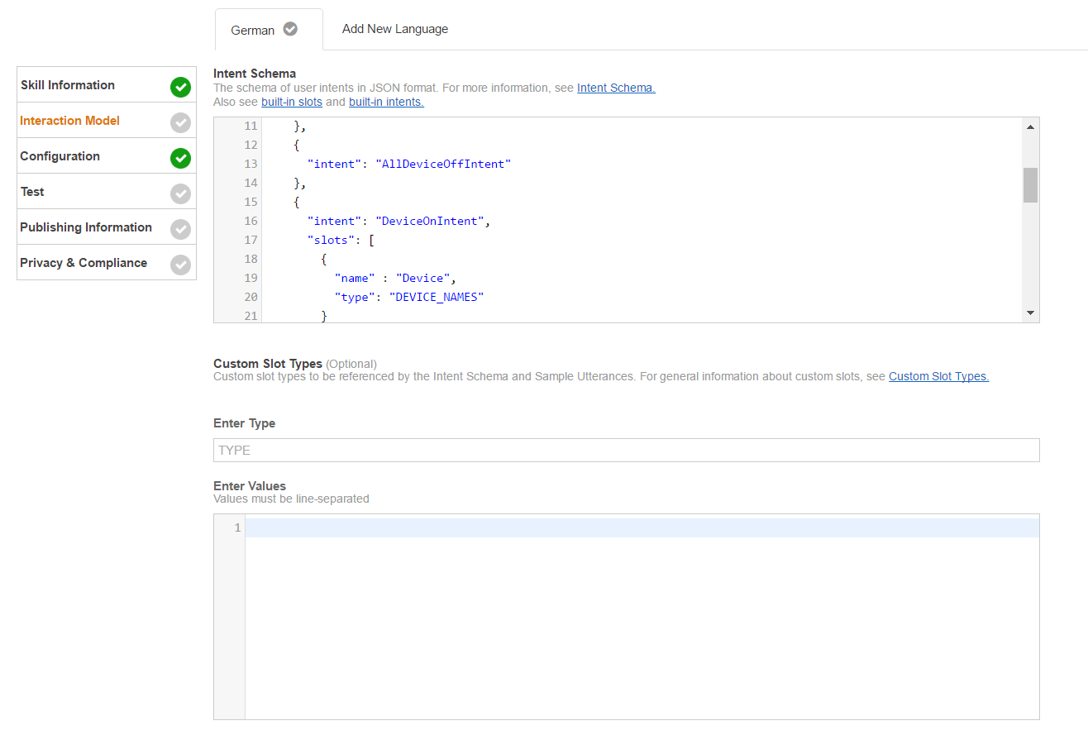Click the gray checkmark beside Publishing Information

(180, 229)
